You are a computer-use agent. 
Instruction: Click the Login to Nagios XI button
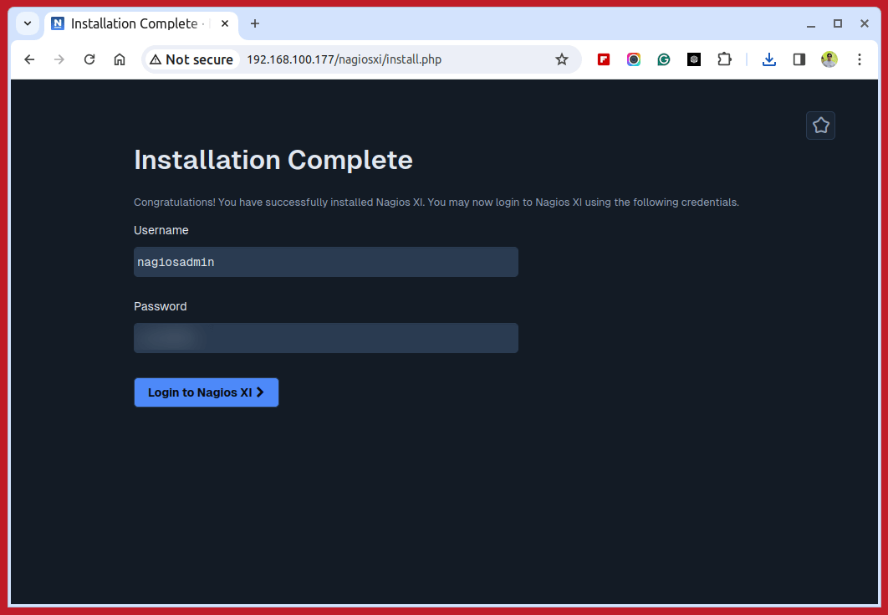[x=207, y=392]
